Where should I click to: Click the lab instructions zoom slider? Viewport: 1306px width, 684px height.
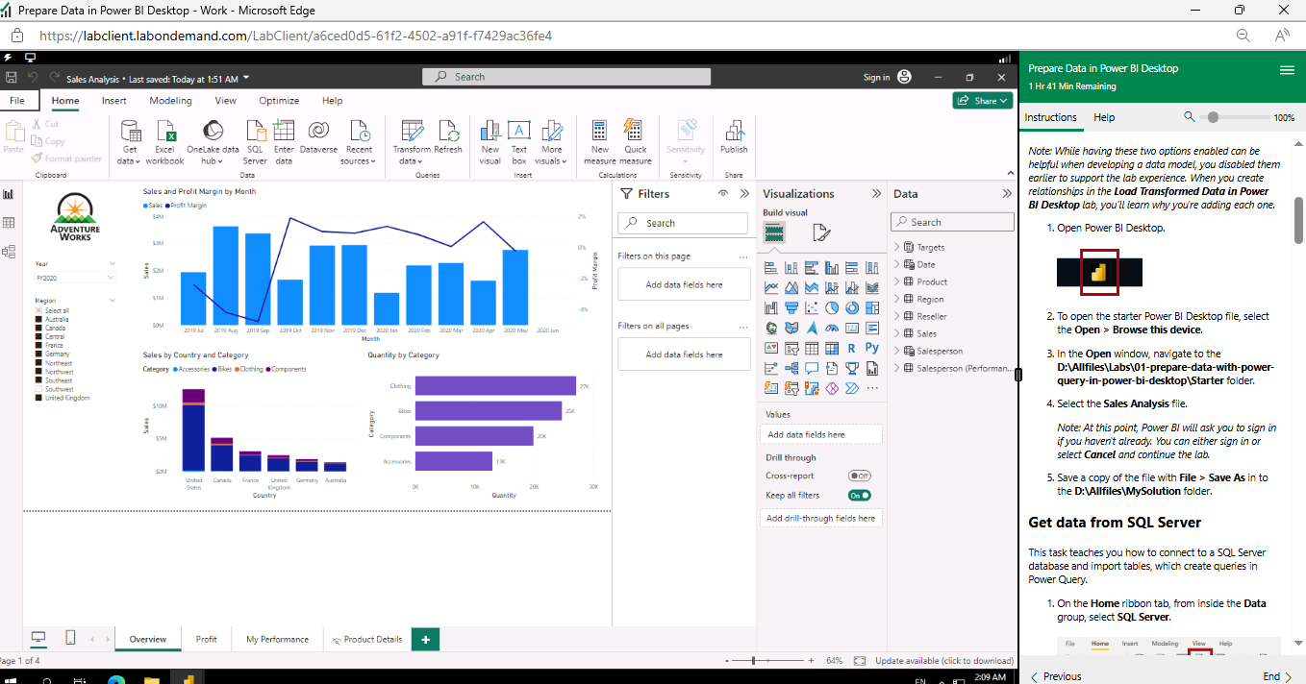[x=1233, y=117]
